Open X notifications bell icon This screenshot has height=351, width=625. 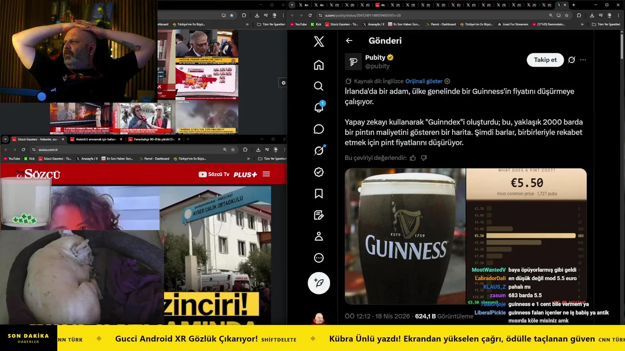(x=319, y=107)
